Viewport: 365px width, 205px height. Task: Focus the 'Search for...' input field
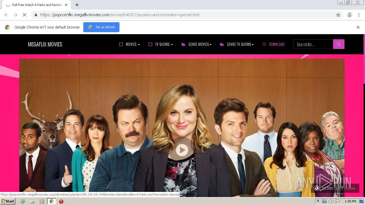[x=313, y=44]
